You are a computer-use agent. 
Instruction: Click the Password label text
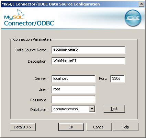click(x=39, y=100)
